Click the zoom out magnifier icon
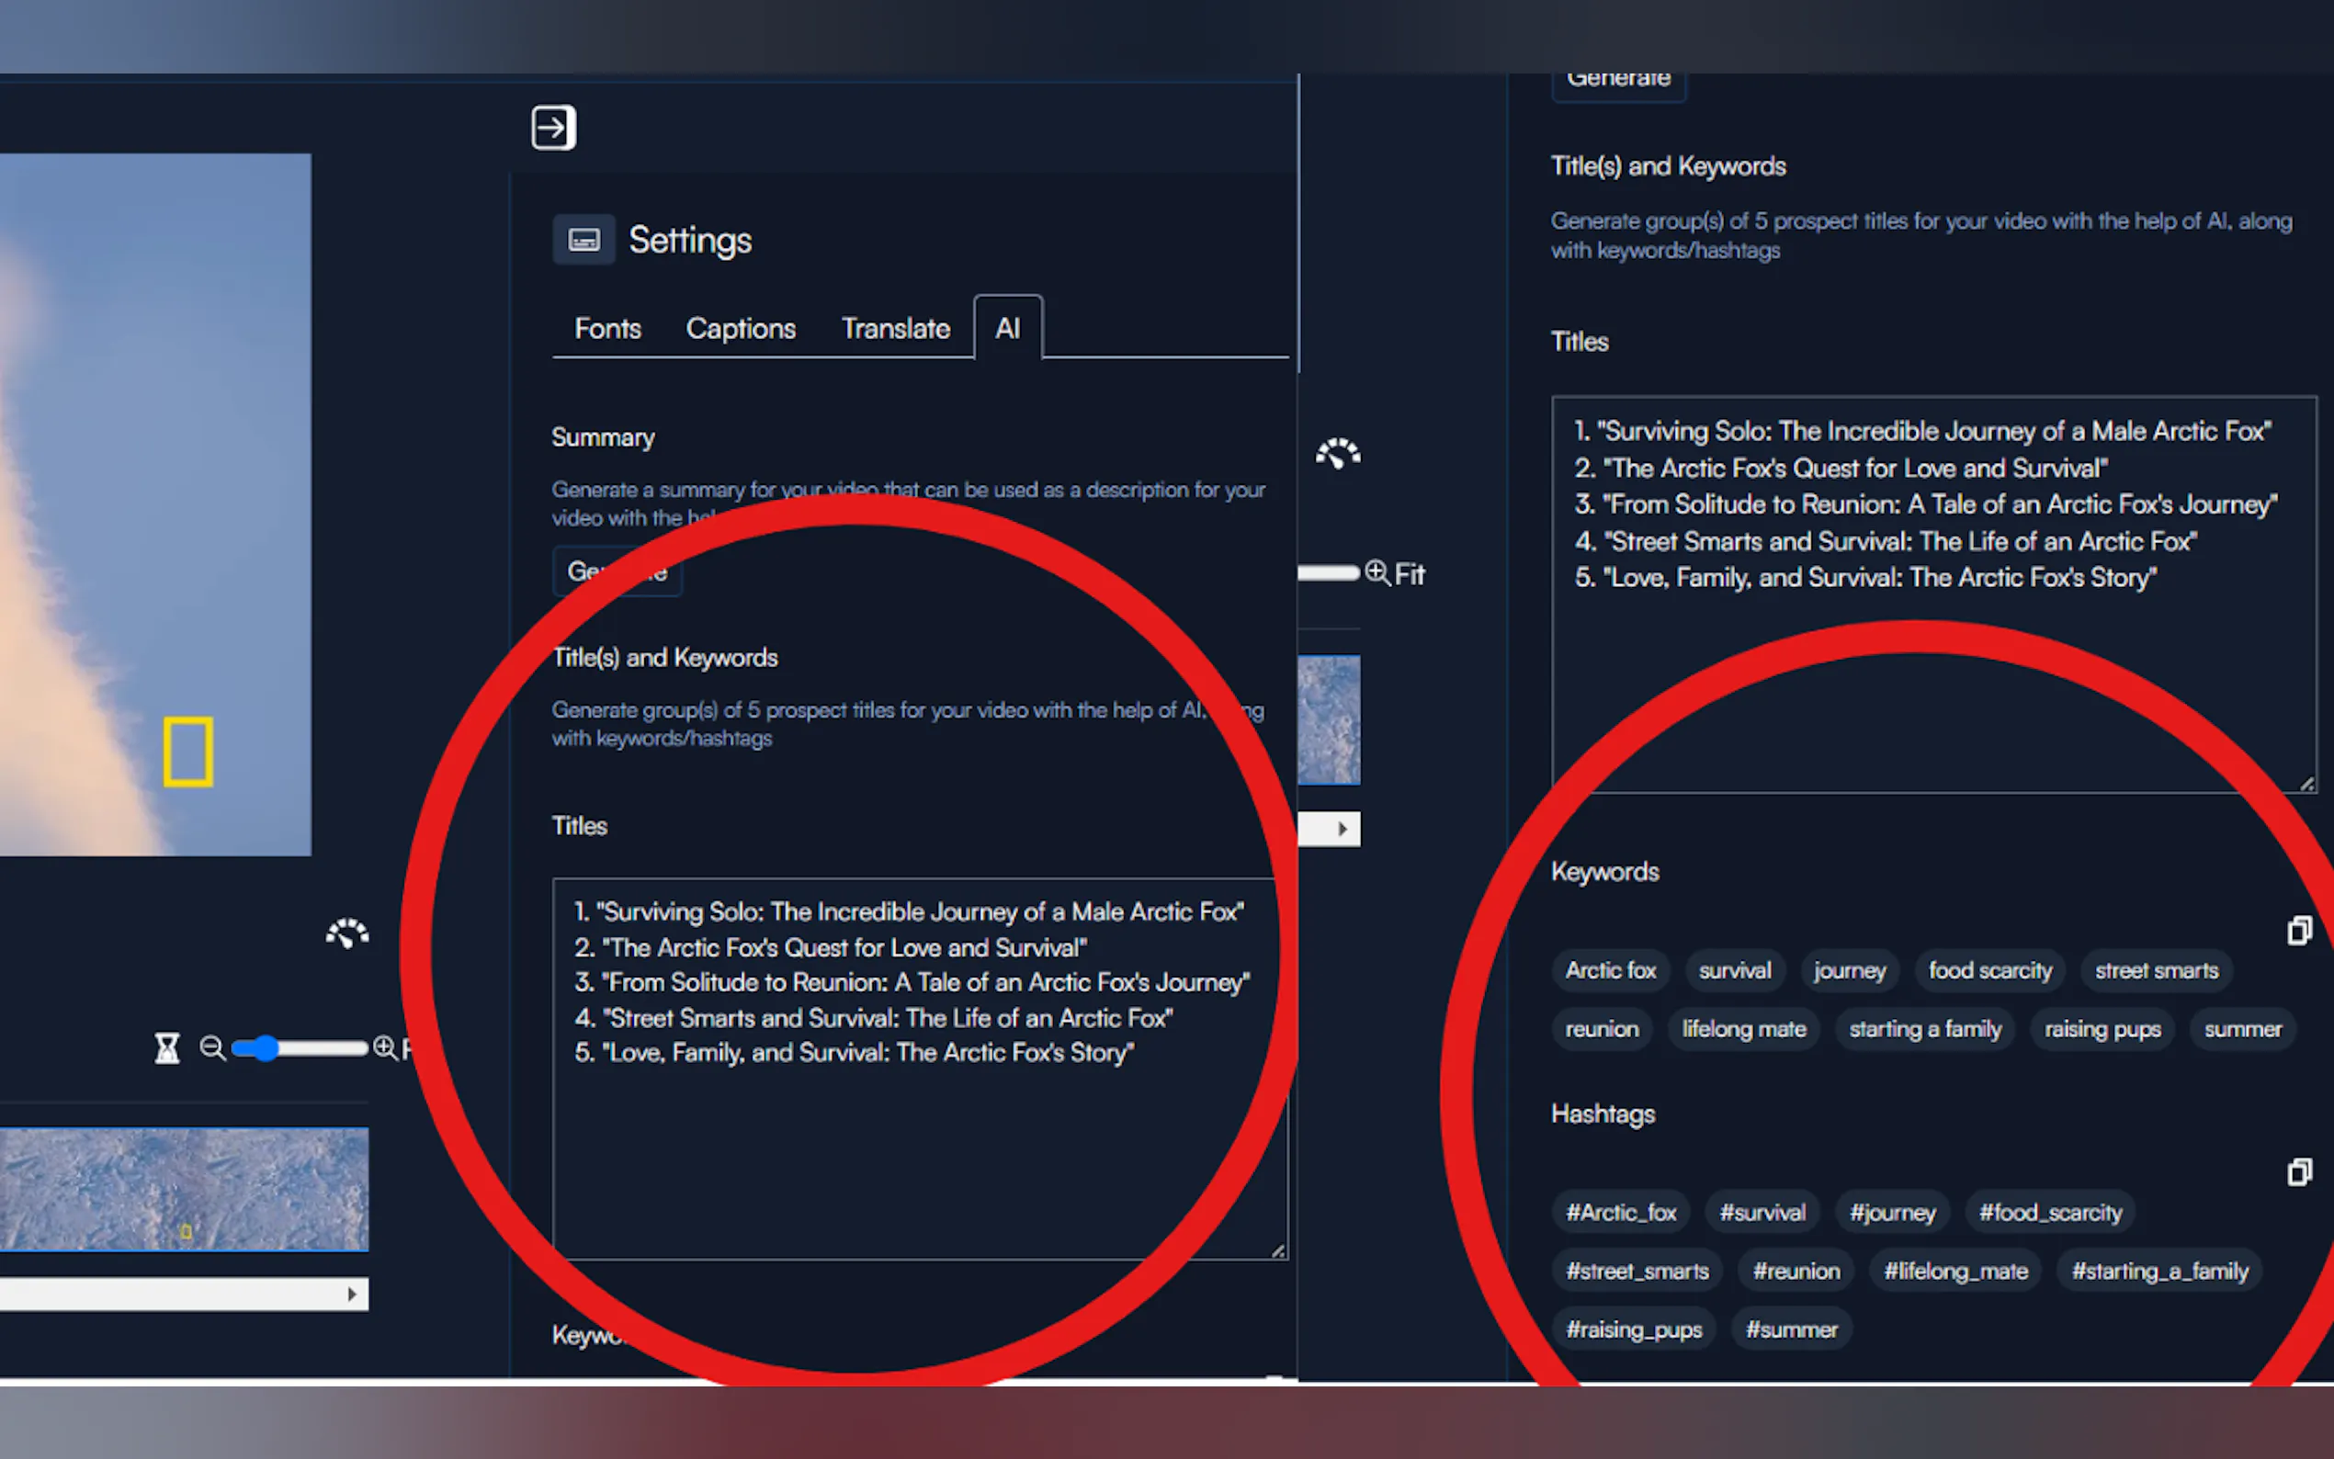Image resolution: width=2334 pixels, height=1459 pixels. click(x=212, y=1048)
